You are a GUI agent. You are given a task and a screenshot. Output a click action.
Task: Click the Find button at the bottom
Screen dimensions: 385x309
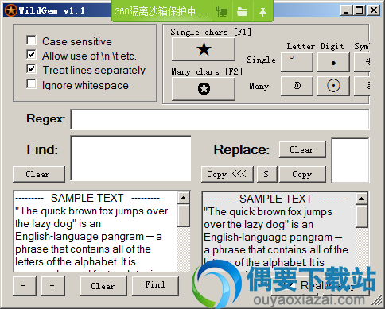pos(155,286)
